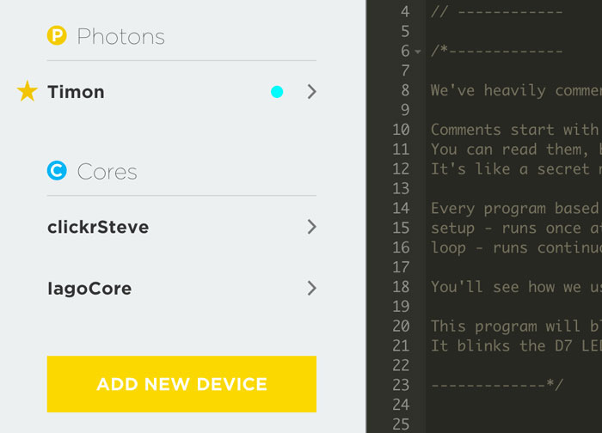The width and height of the screenshot is (602, 433).
Task: Click the yellow Photons P icon
Action: tap(58, 36)
